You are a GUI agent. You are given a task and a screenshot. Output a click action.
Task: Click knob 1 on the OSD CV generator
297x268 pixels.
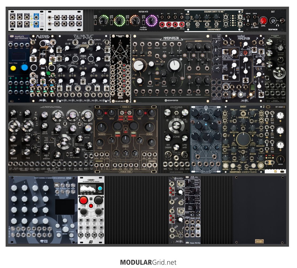14,188
